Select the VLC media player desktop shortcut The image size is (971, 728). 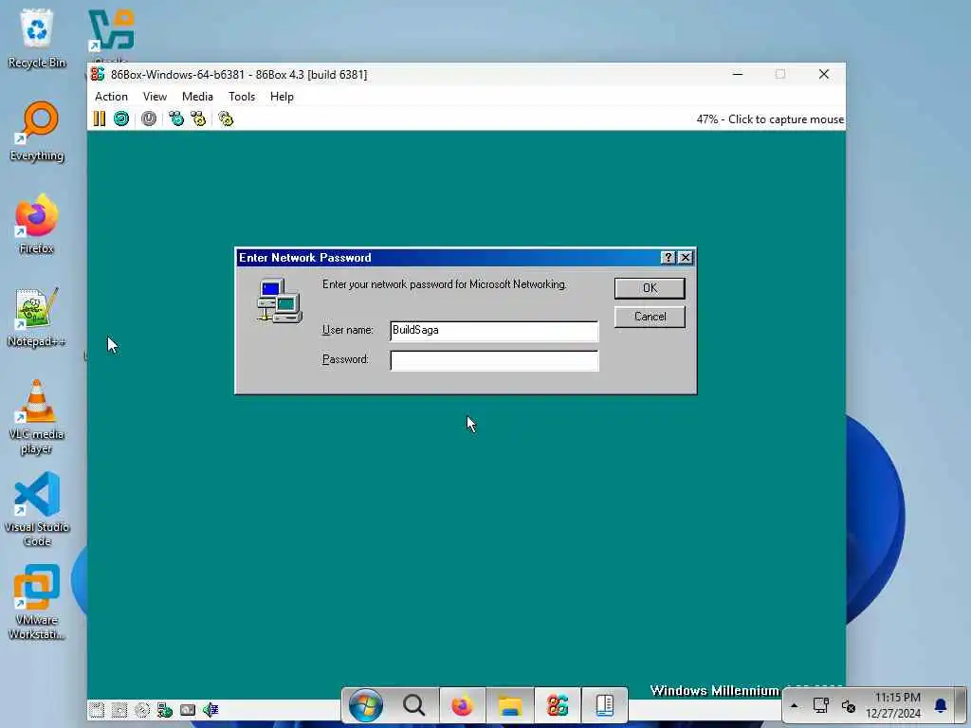[x=37, y=417]
